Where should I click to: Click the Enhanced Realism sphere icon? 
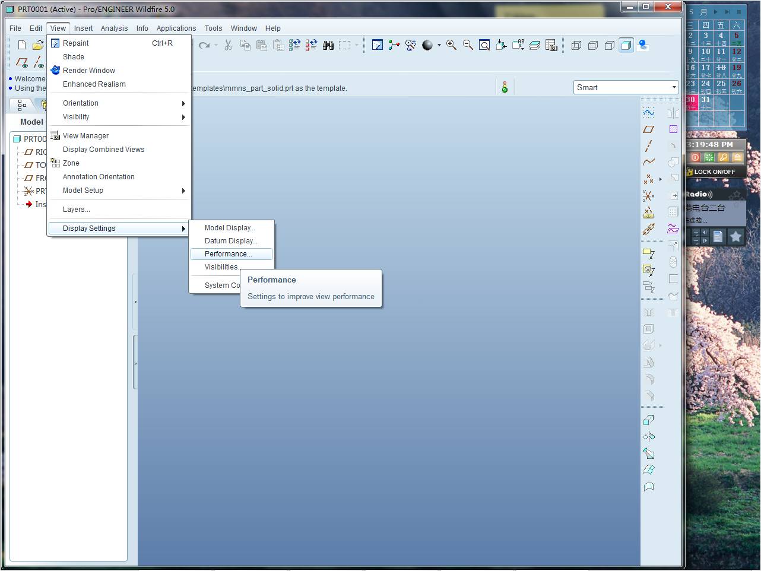tap(427, 45)
